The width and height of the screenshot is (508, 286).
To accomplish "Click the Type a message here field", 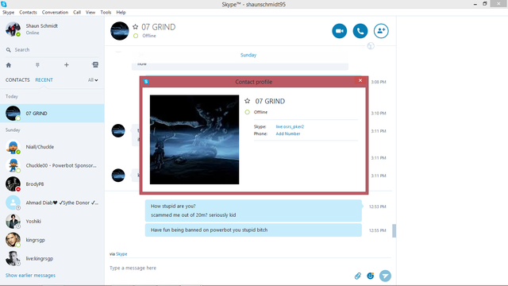I will [x=227, y=268].
